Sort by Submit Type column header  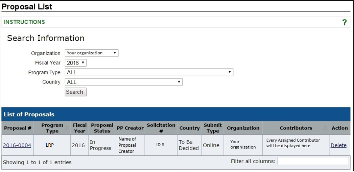pos(213,128)
